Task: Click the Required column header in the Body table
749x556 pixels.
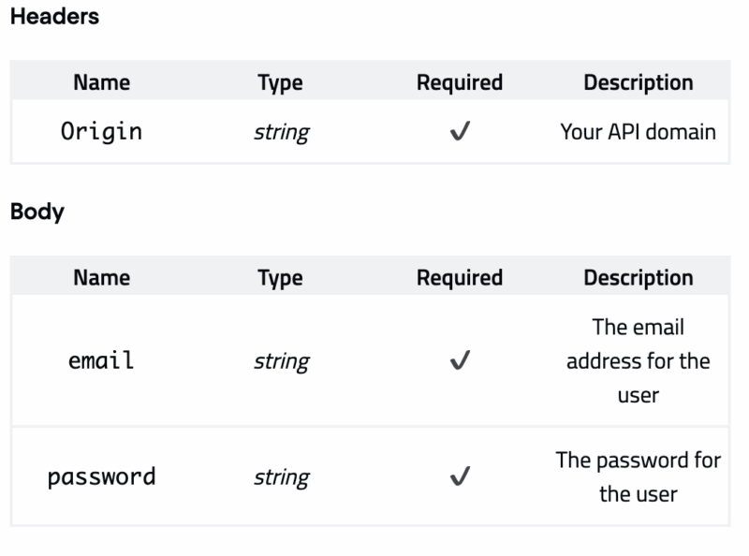Action: (x=459, y=278)
